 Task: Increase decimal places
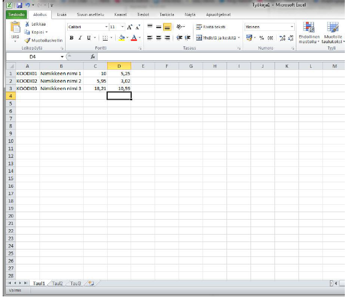282,38
